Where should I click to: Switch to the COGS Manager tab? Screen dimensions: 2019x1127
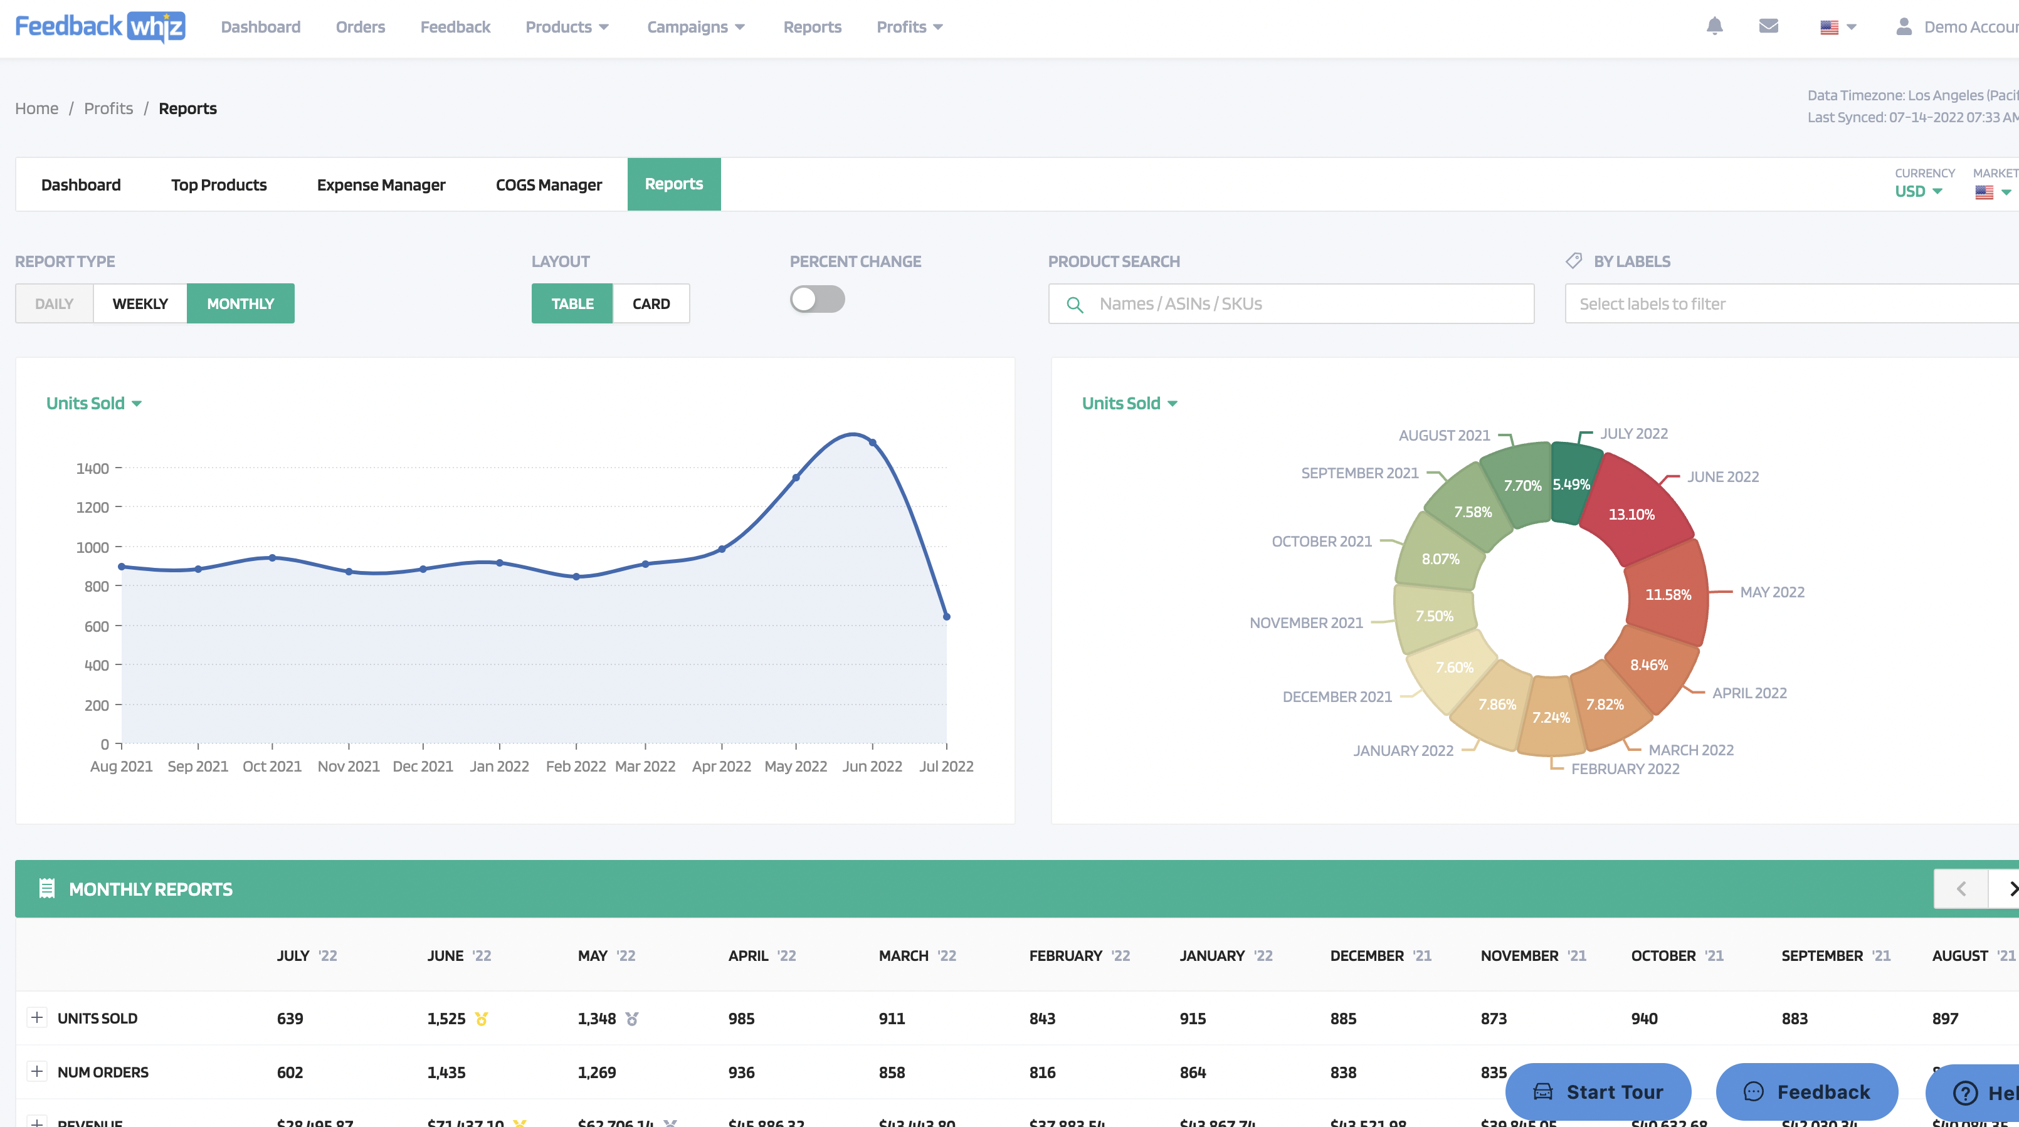coord(548,183)
